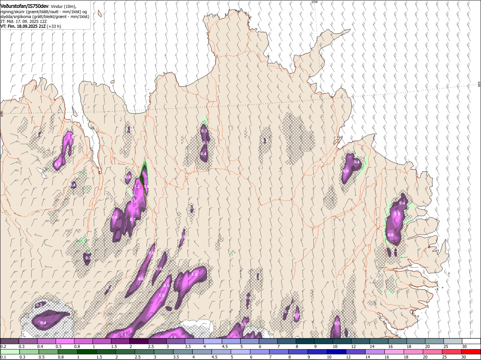
Task: Pick the dark teal upper swatch starting at 8
Action: (305, 341)
